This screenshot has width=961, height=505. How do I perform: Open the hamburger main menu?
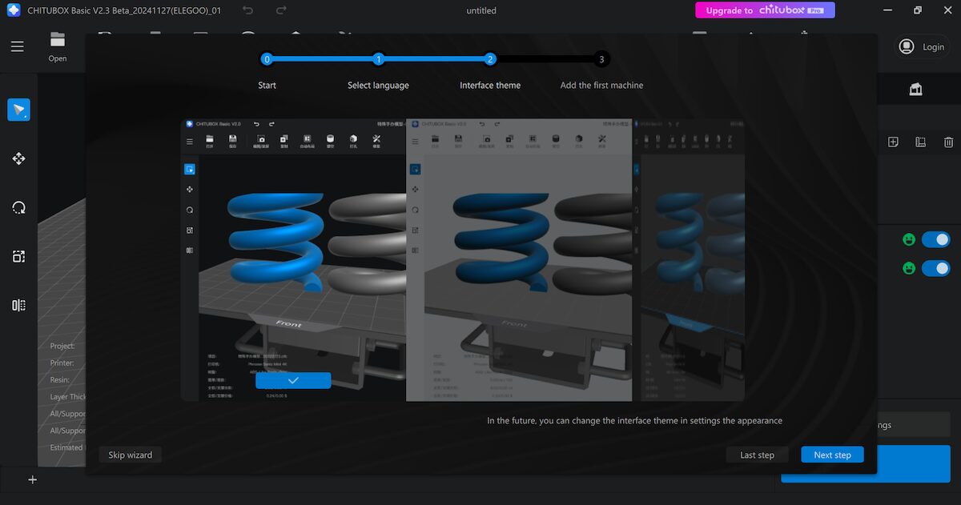(x=18, y=46)
